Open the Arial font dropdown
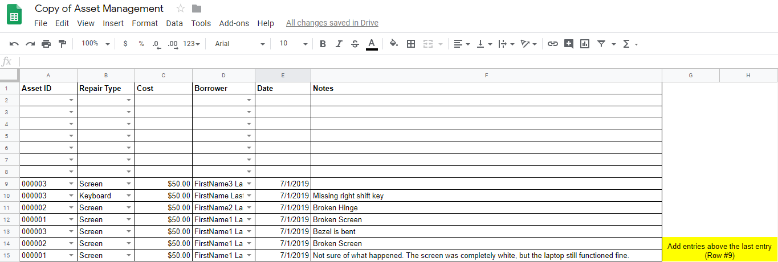Image resolution: width=778 pixels, height=262 pixels. pos(239,44)
